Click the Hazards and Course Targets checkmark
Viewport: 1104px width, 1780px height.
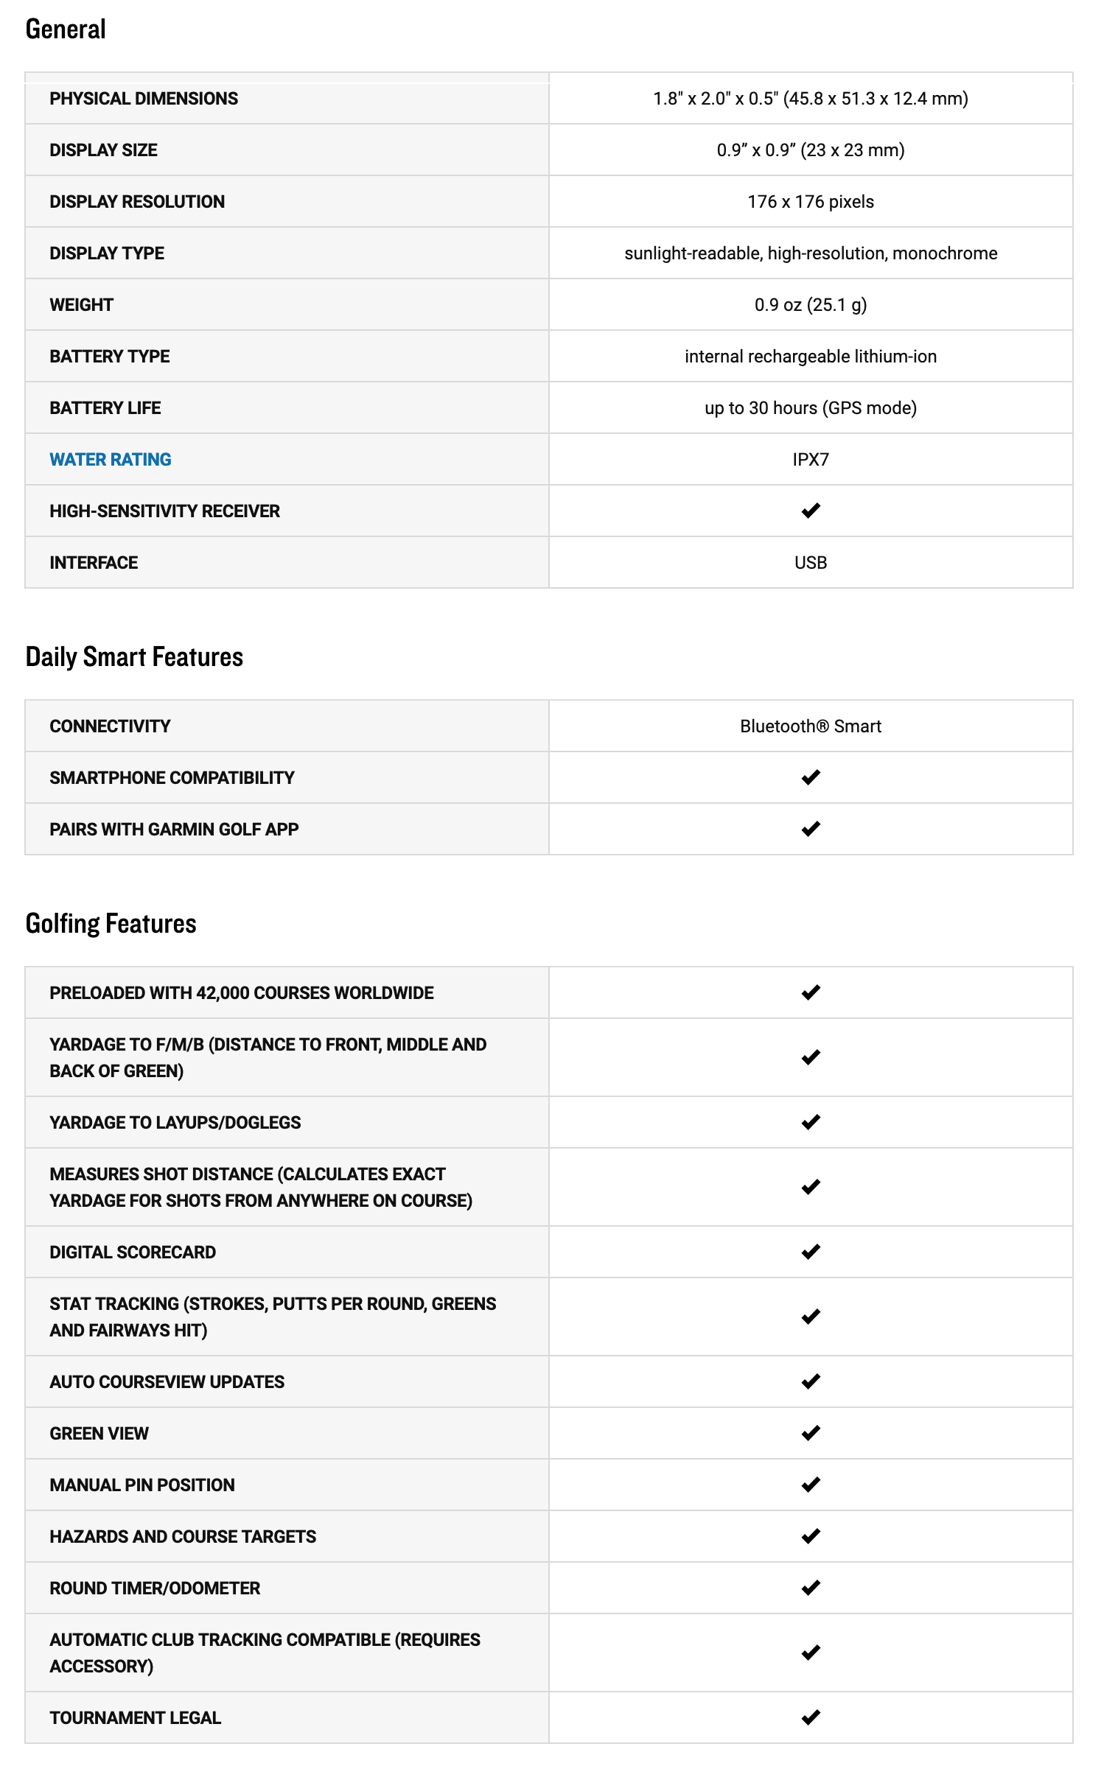point(811,1536)
